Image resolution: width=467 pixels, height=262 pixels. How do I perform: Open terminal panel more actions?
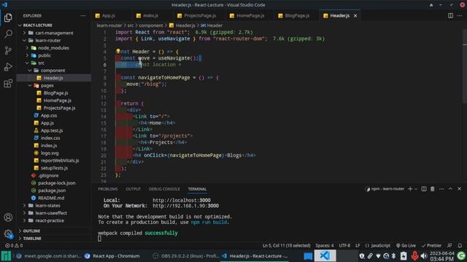(441, 189)
